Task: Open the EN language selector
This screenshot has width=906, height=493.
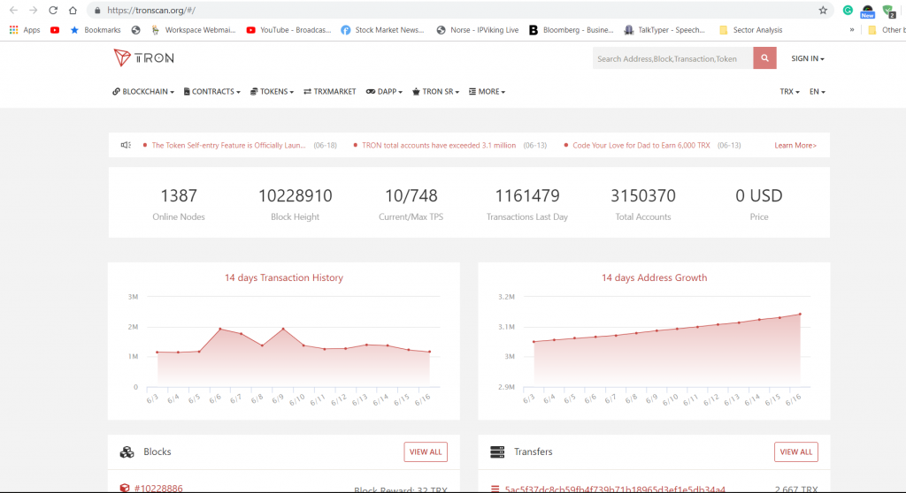Action: [817, 92]
